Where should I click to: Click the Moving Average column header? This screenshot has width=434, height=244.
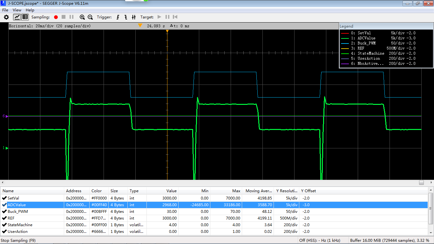click(259, 191)
